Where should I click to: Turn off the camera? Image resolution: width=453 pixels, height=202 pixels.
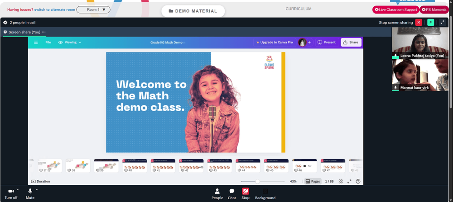11,194
